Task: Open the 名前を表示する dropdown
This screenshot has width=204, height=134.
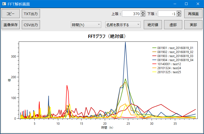Action: pos(123,25)
